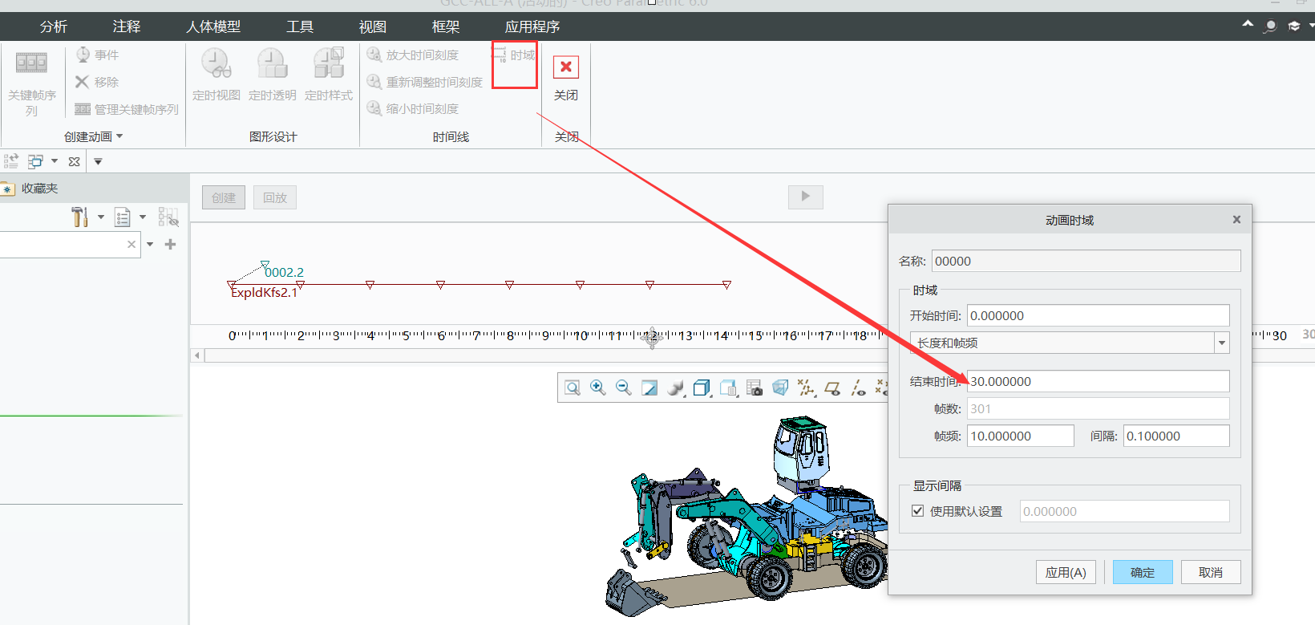This screenshot has width=1315, height=625.
Task: Click the 定时样式 timed style icon
Action: pyautogui.click(x=329, y=63)
